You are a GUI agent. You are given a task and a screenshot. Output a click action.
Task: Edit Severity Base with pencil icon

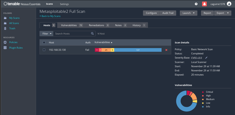(206, 57)
